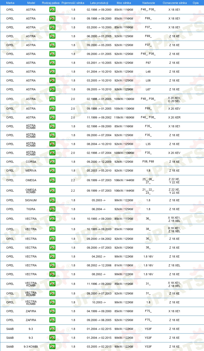This screenshot has width=204, height=351.
Task: Click the fuel type icon for OPEL MERIVA
Action: [52, 171]
